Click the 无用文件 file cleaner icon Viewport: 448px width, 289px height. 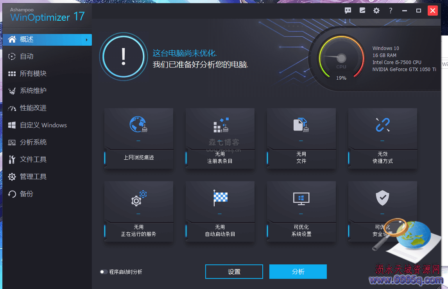click(x=301, y=125)
